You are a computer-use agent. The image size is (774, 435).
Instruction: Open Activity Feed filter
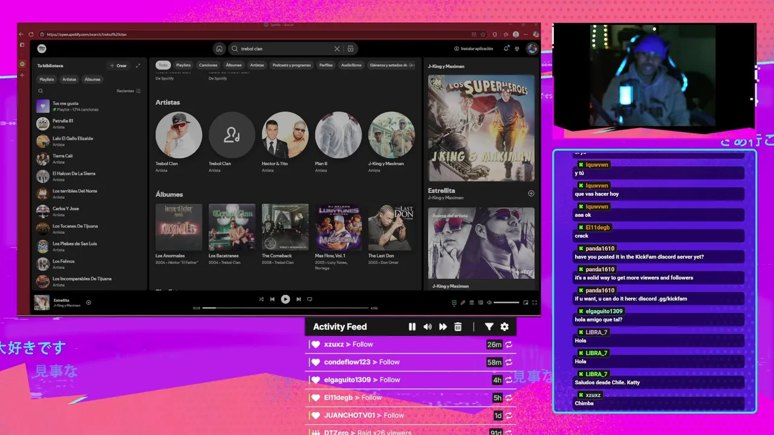point(489,327)
